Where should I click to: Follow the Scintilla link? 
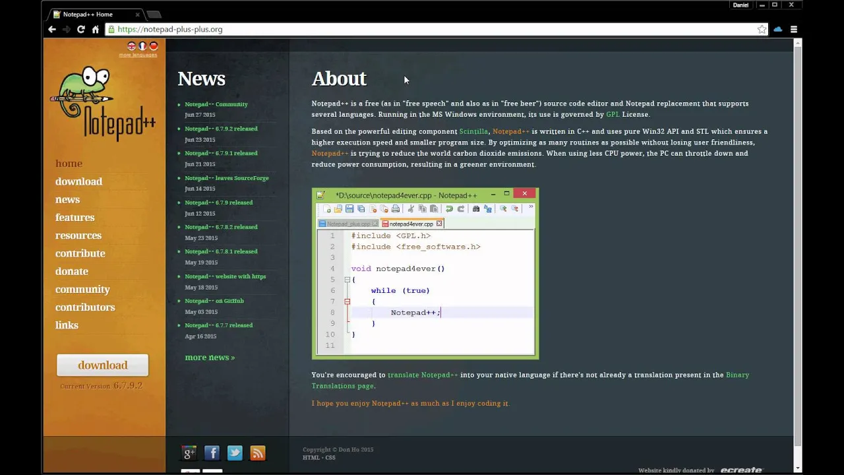coord(473,131)
